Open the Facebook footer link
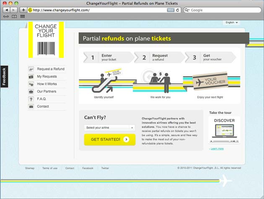 [88, 168]
